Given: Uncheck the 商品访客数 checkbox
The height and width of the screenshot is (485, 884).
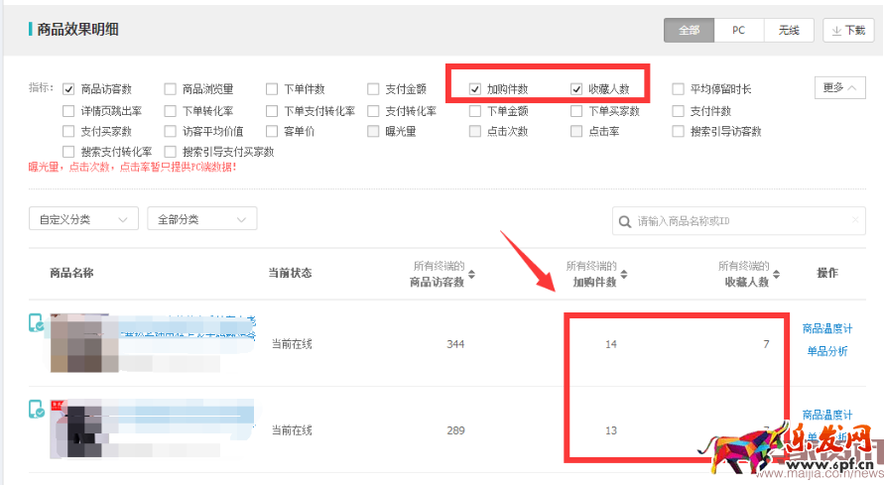Looking at the screenshot, I should (x=68, y=89).
